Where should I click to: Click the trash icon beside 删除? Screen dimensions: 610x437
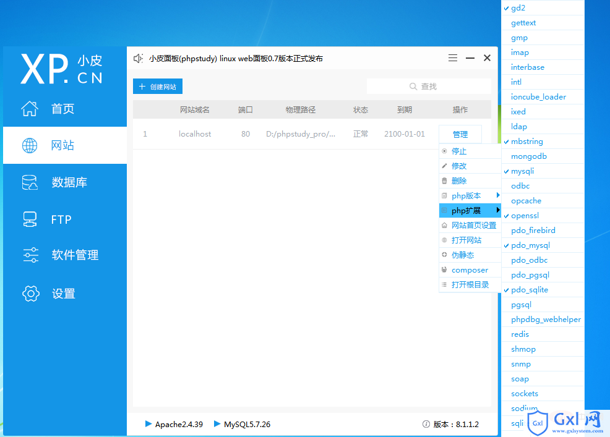pyautogui.click(x=444, y=180)
